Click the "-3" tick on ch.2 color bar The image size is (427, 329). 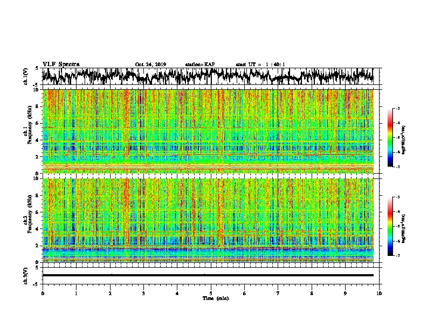(x=398, y=197)
